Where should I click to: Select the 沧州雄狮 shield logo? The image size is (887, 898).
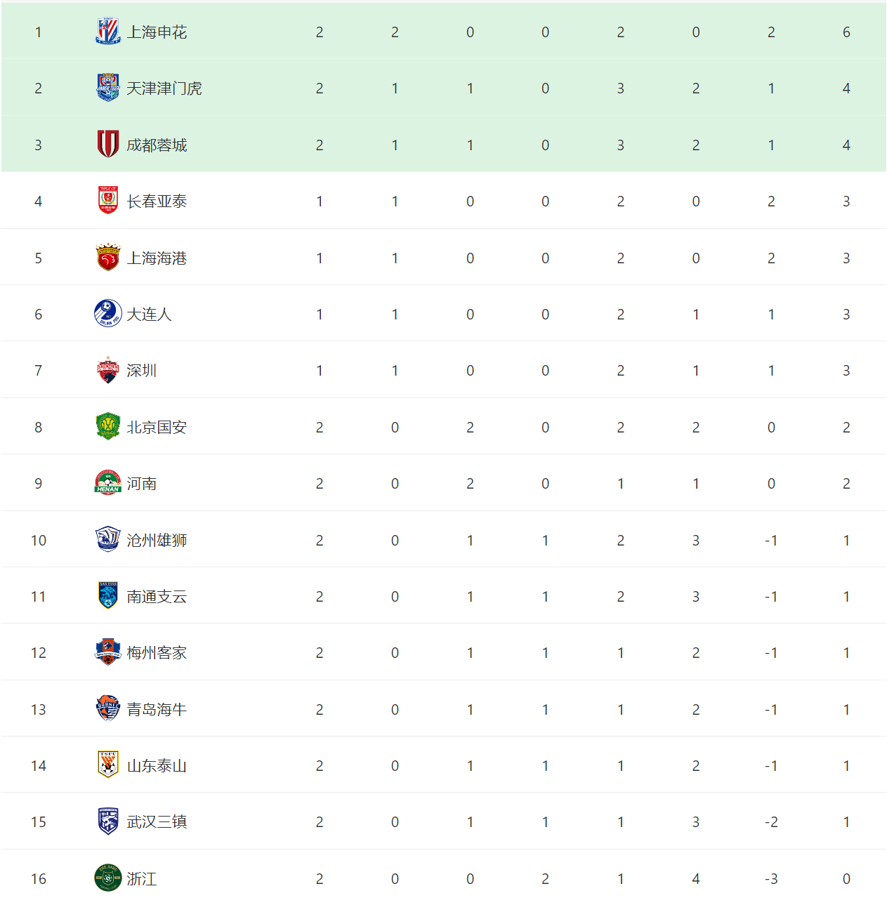[x=108, y=540]
